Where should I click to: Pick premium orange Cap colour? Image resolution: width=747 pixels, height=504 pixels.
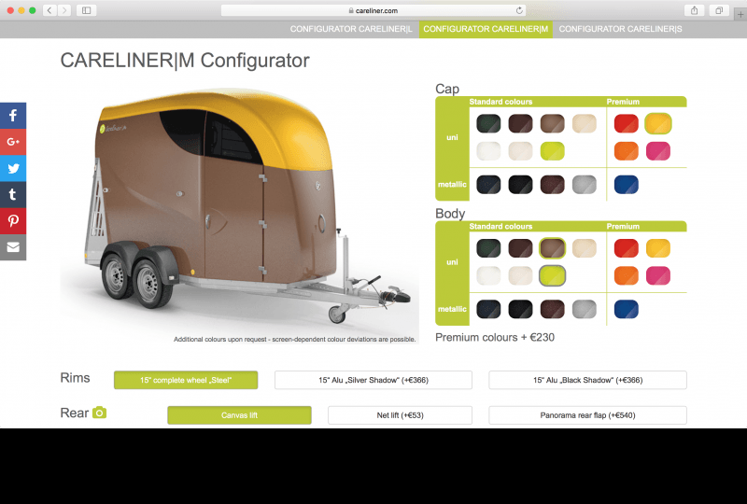click(x=626, y=151)
